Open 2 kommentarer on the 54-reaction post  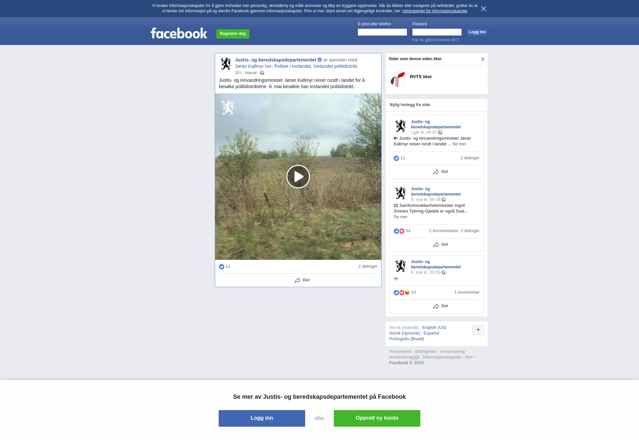[x=444, y=231]
